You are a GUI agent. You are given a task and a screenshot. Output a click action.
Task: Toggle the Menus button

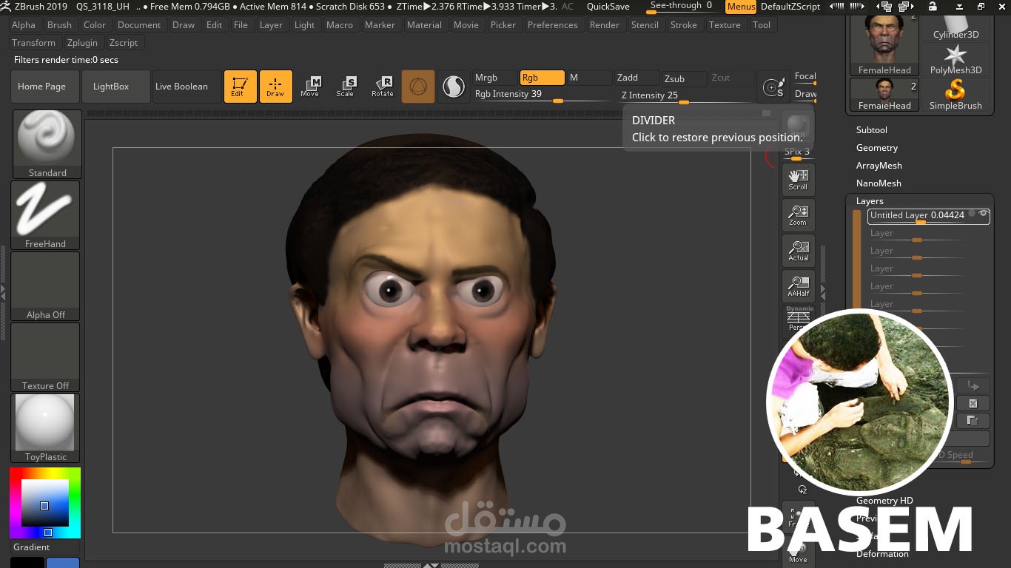[x=741, y=7]
